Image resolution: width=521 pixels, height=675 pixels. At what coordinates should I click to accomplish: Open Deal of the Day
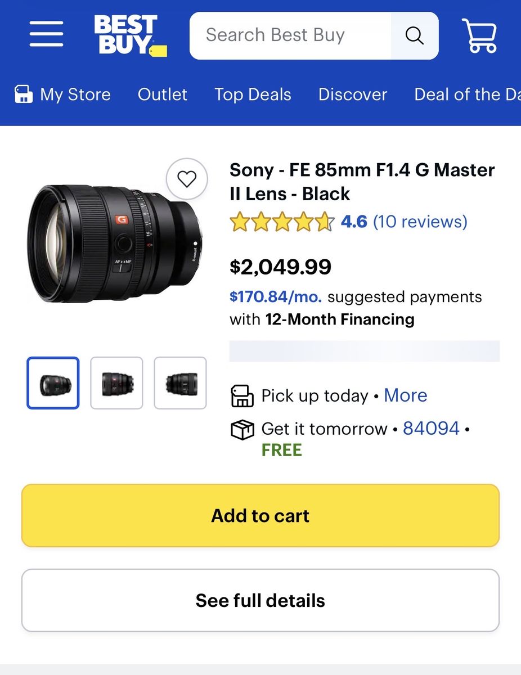tap(466, 94)
